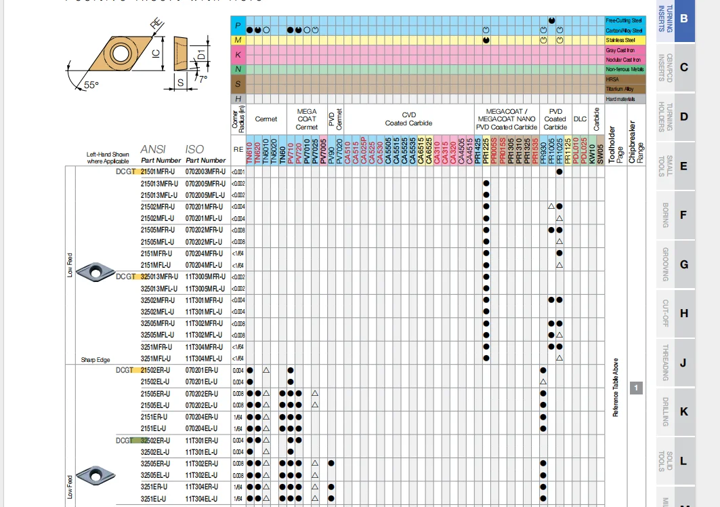720x507 pixels.
Task: Click the TN610 grade column header
Action: [x=250, y=150]
